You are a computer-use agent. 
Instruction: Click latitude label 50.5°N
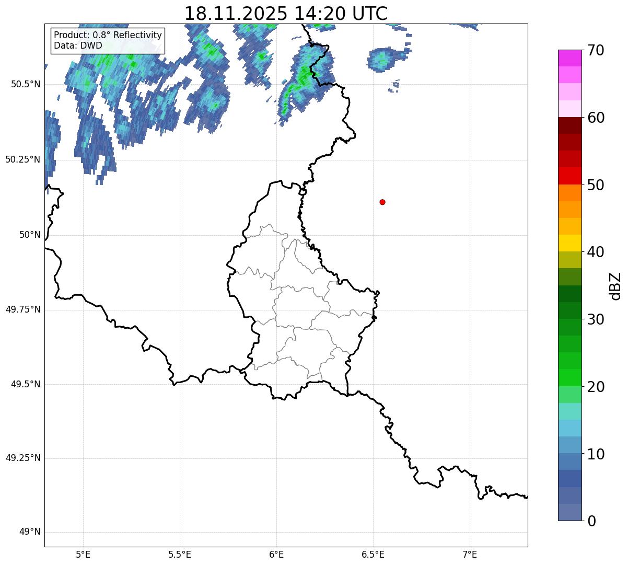pos(26,84)
